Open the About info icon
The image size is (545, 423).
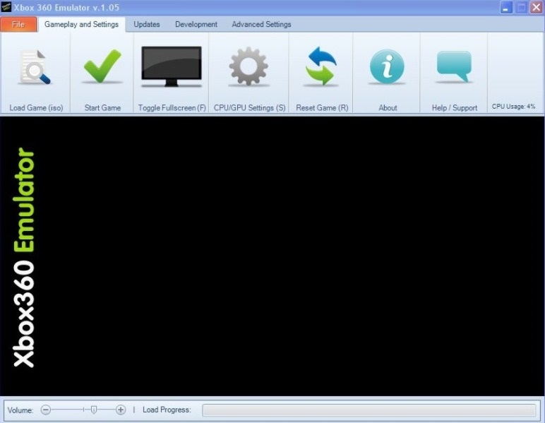click(388, 68)
